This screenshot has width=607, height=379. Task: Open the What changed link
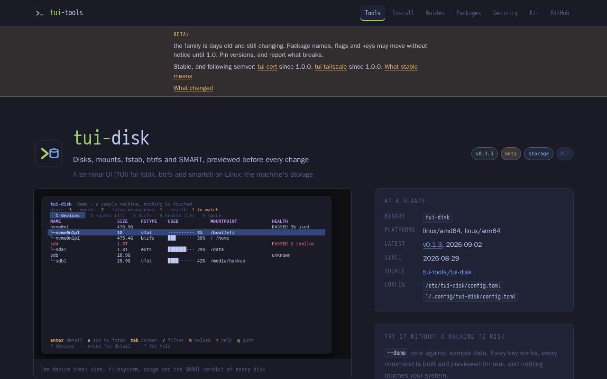coord(193,88)
